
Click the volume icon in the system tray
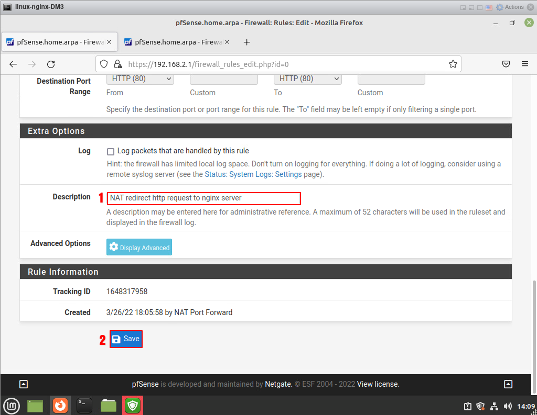point(507,406)
